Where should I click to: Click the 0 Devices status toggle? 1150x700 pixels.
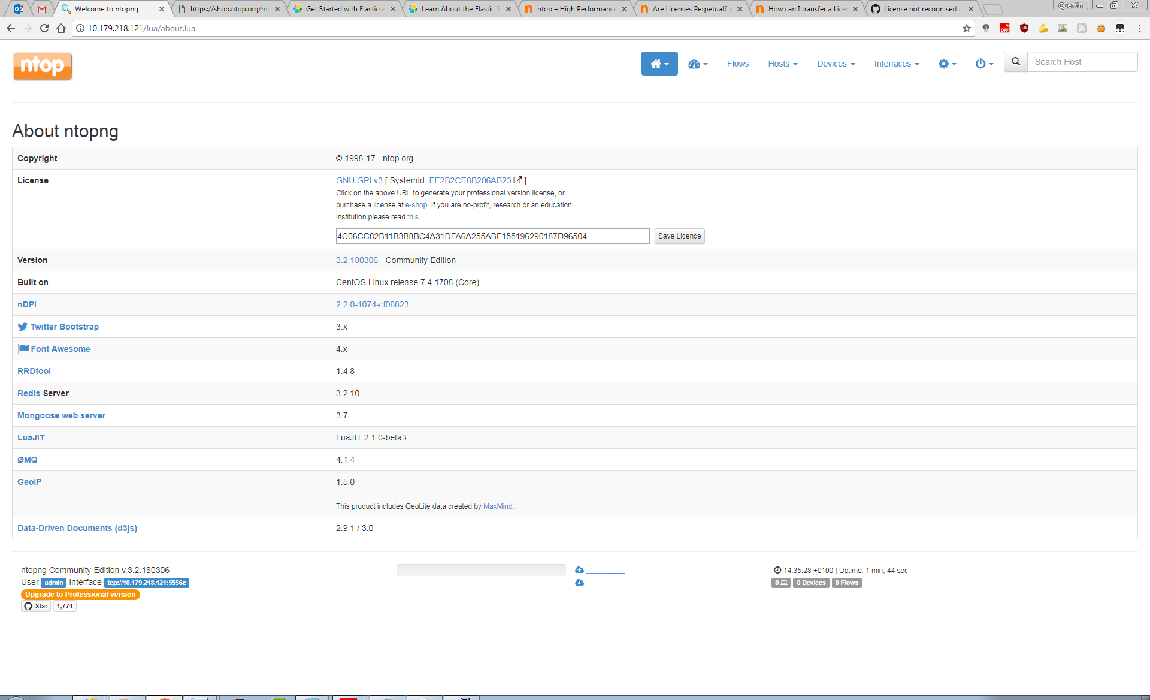(x=810, y=583)
